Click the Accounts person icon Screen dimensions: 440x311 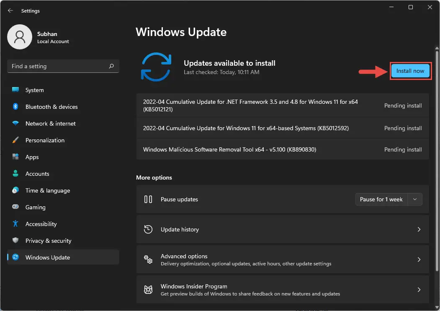pyautogui.click(x=15, y=173)
